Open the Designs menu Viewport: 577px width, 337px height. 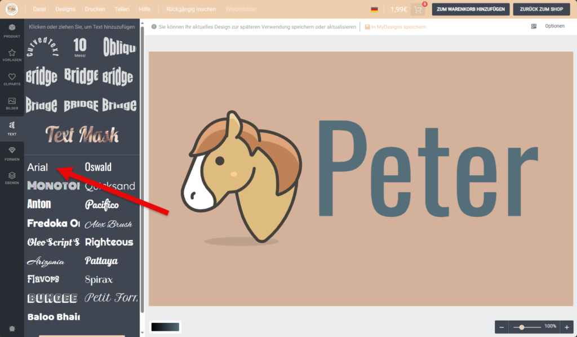tap(65, 10)
